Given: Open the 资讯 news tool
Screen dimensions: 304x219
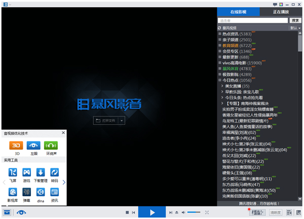Looking at the screenshot, I should pos(55,192).
